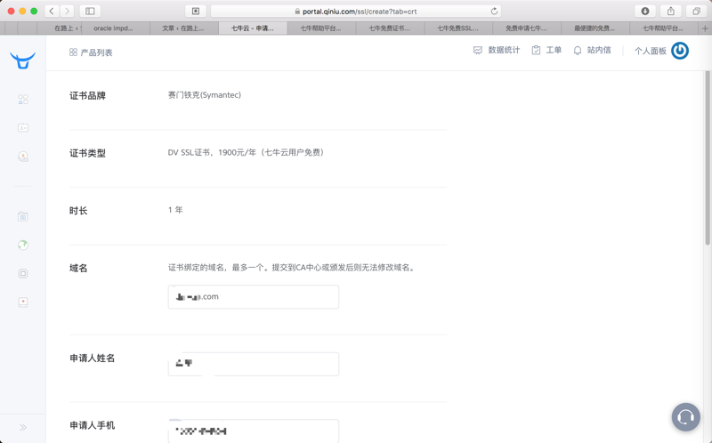
Task: Focus the 申请人姓名 name input field
Action: point(254,364)
